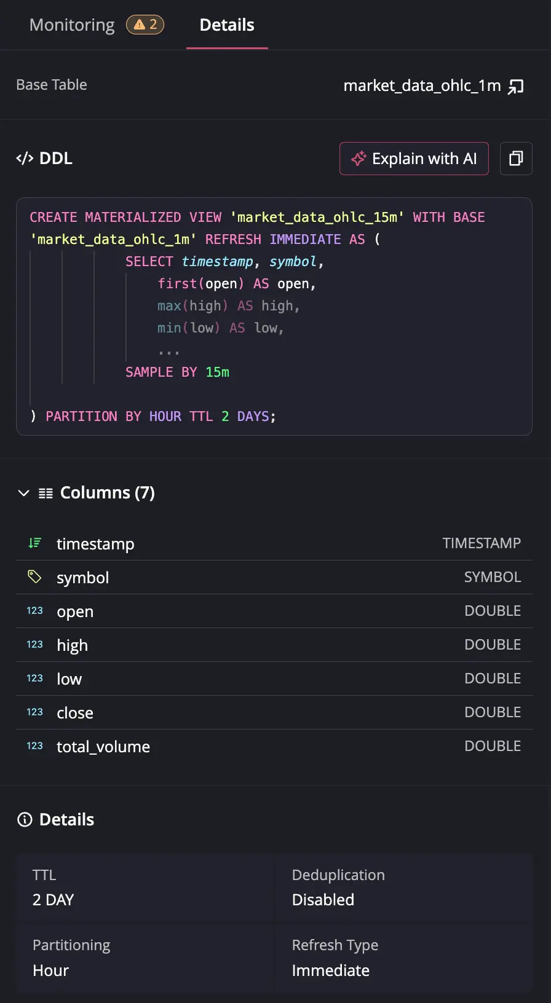Click the designated timestamp icon next to timestamp
Viewport: 551px width, 1003px height.
click(x=34, y=543)
